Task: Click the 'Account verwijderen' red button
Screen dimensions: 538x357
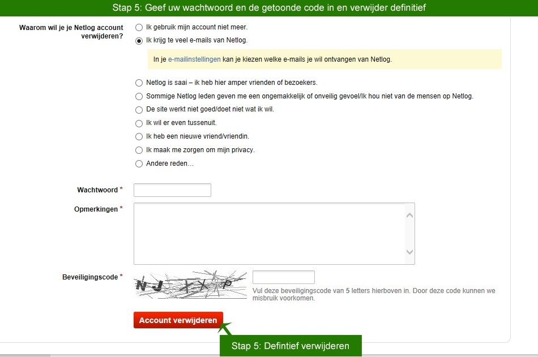Action: [x=178, y=320]
